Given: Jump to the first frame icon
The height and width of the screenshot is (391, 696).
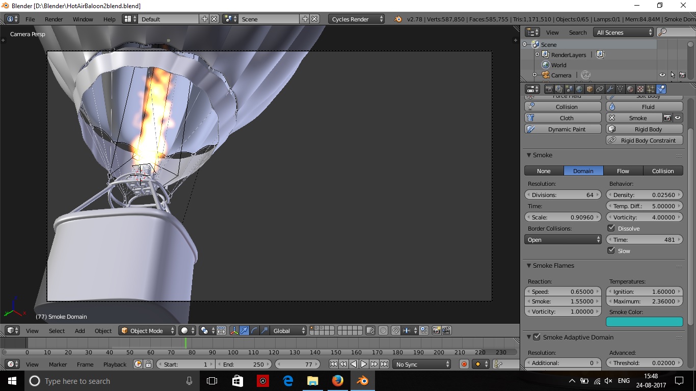Looking at the screenshot, I should pyautogui.click(x=333, y=364).
